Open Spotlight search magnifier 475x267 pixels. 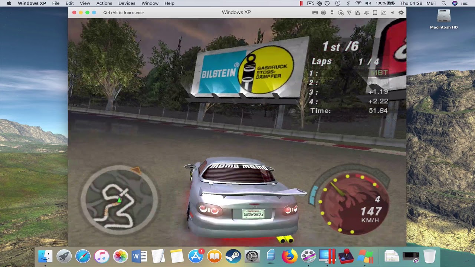pos(444,3)
